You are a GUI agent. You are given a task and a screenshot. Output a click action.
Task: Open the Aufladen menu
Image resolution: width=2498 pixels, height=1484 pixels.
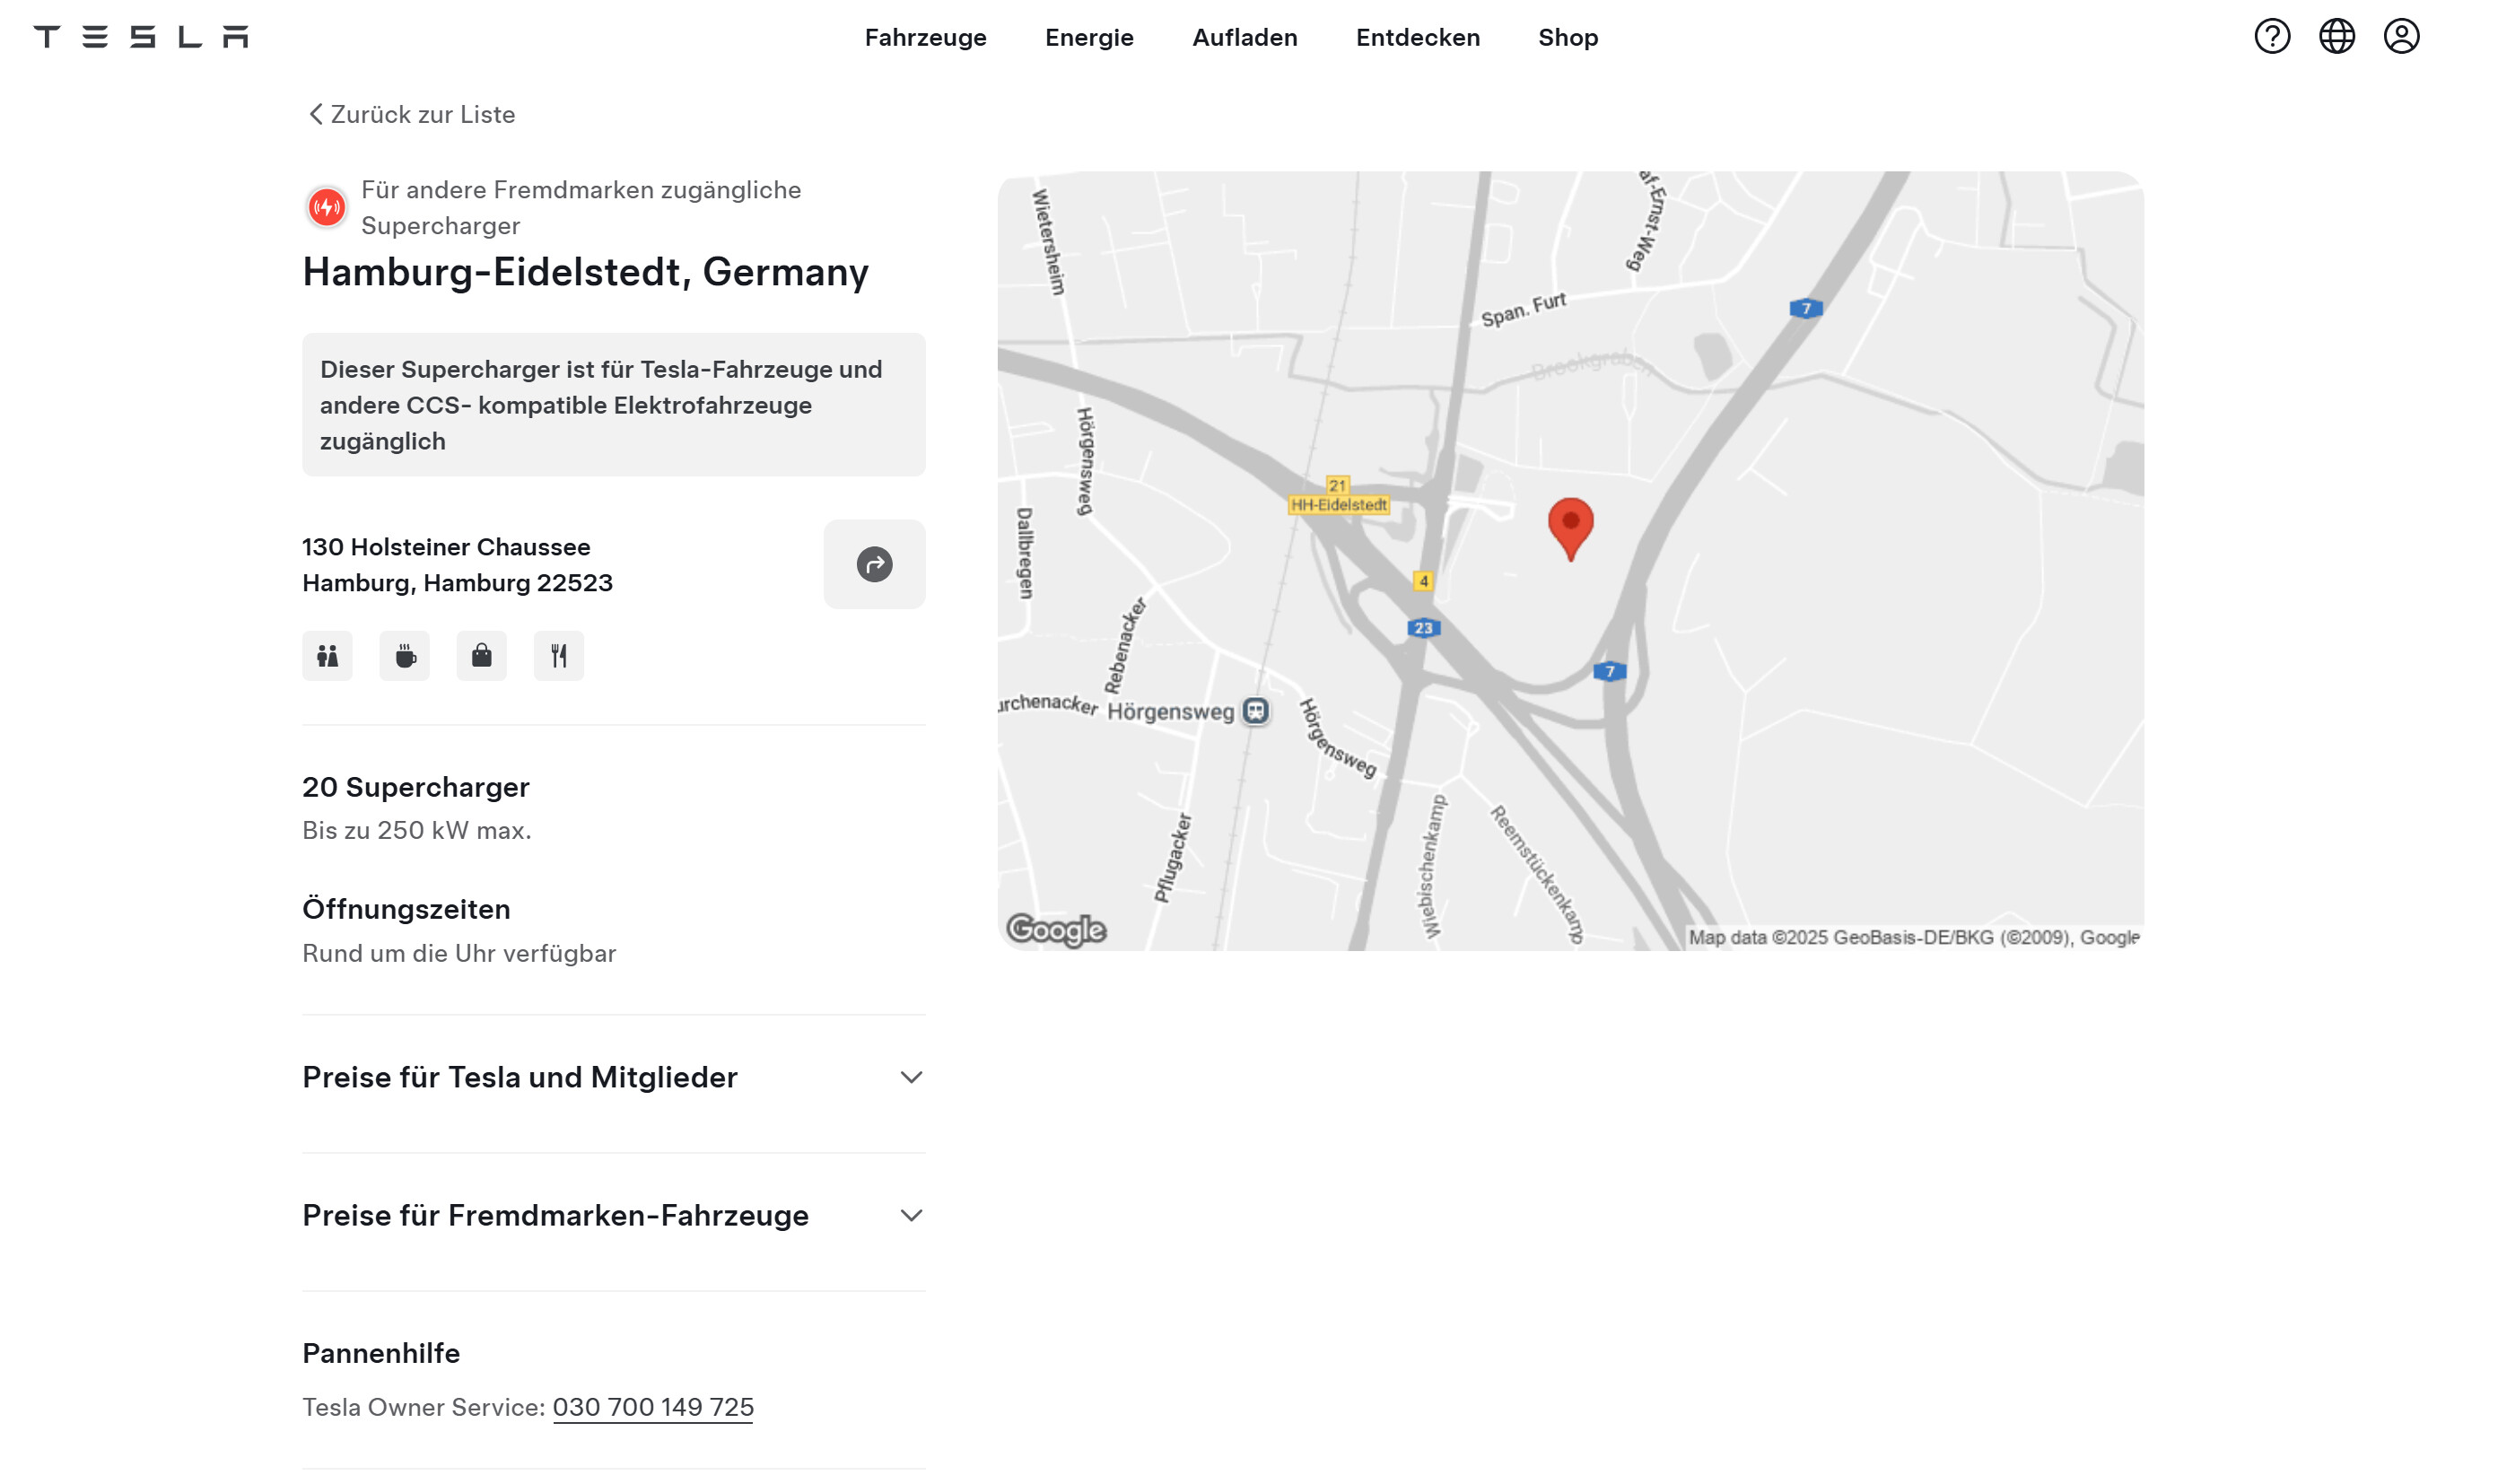click(x=1244, y=38)
